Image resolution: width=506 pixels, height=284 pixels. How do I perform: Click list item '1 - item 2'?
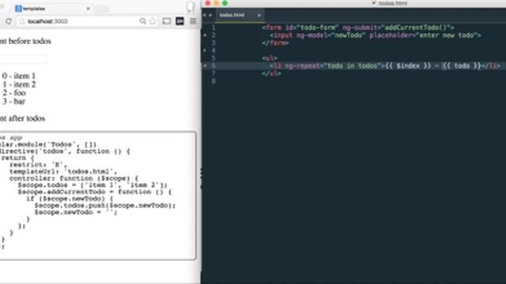tap(19, 84)
